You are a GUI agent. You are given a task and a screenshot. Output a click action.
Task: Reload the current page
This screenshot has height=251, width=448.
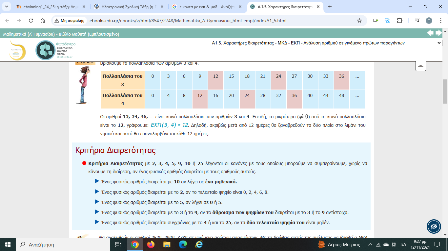[x=31, y=21]
